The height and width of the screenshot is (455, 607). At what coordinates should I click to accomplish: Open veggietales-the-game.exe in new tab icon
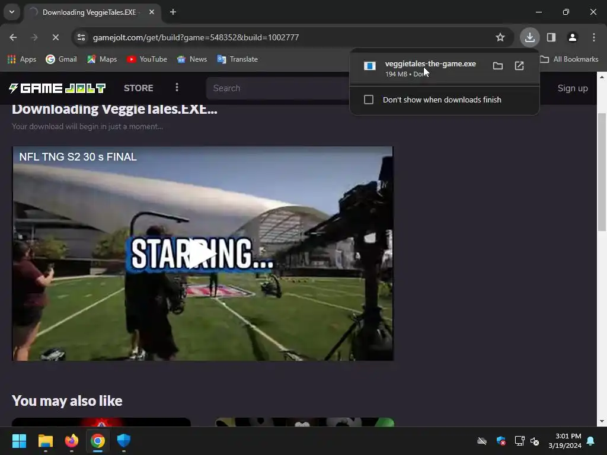coord(519,66)
